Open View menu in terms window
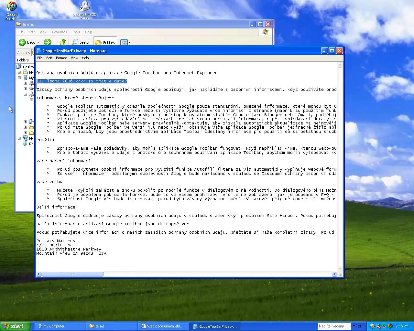The image size is (414, 331). tap(43, 32)
